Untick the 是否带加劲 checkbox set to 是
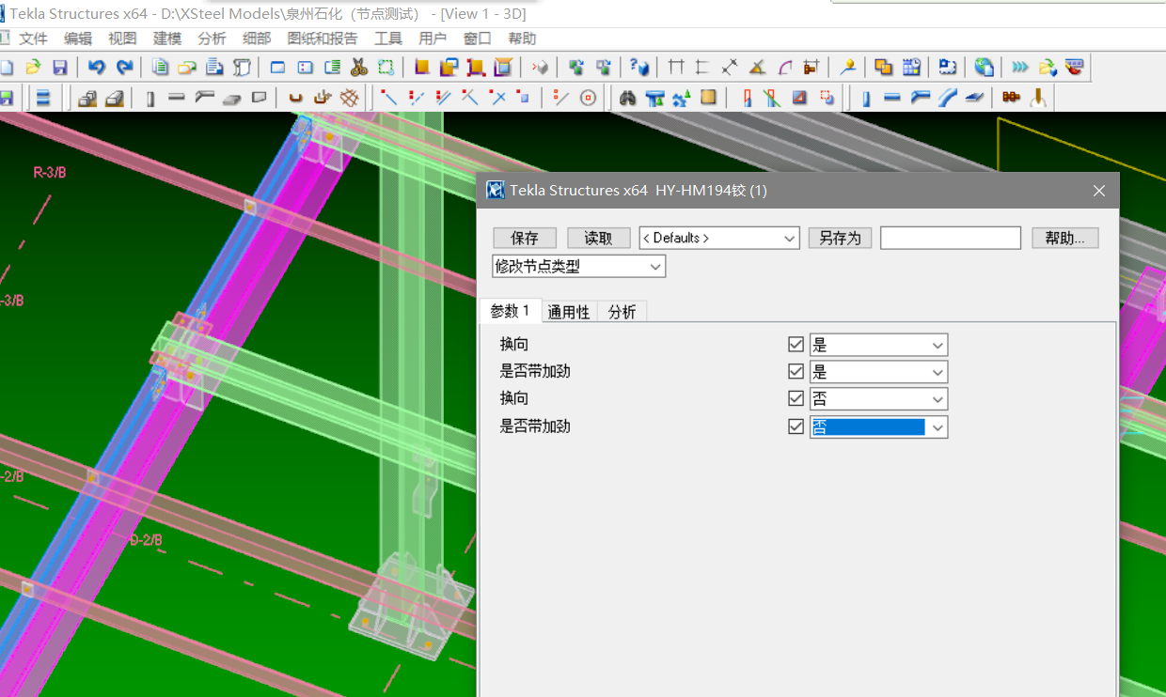The width and height of the screenshot is (1166, 697). click(x=796, y=371)
